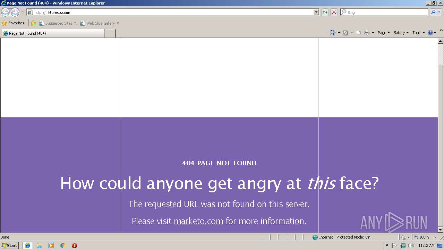Screen dimensions: 444x250
Task: Open Windows Explorer folder taskbar icon
Action: (39, 245)
